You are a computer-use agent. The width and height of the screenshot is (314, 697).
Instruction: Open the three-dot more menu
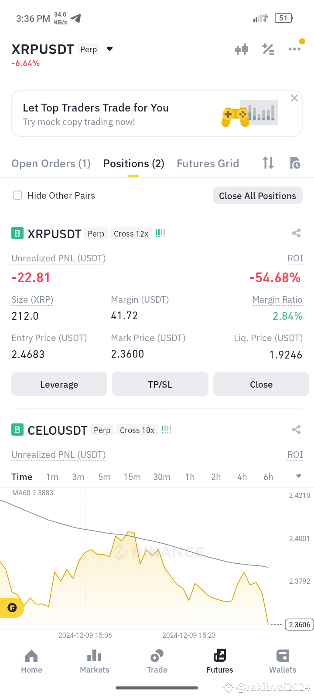[295, 49]
